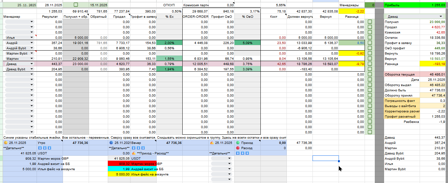
Task: Click the Менеджеры label cell
Action: 352,5
